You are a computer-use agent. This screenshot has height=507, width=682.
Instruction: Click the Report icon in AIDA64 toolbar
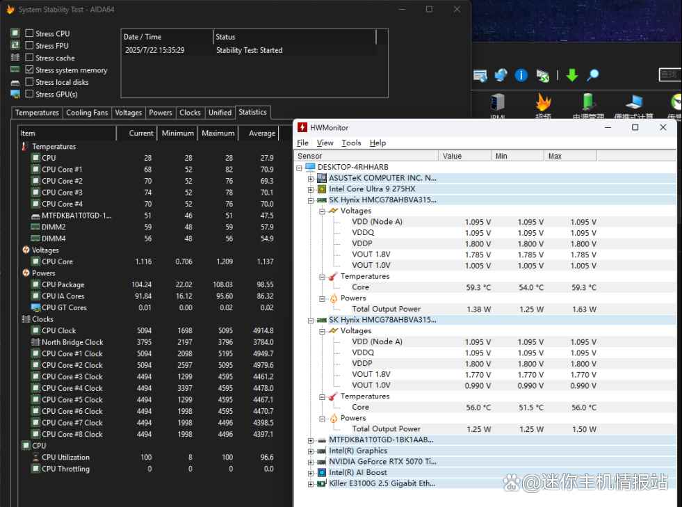[x=480, y=76]
